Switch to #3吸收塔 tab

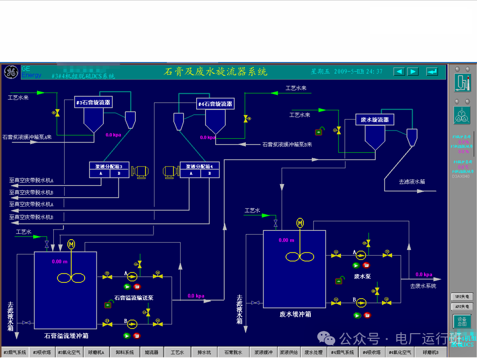(42, 352)
